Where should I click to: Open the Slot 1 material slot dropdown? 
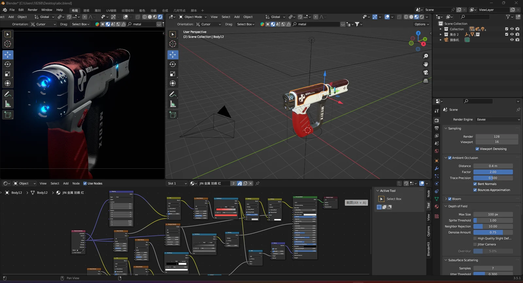(x=177, y=183)
